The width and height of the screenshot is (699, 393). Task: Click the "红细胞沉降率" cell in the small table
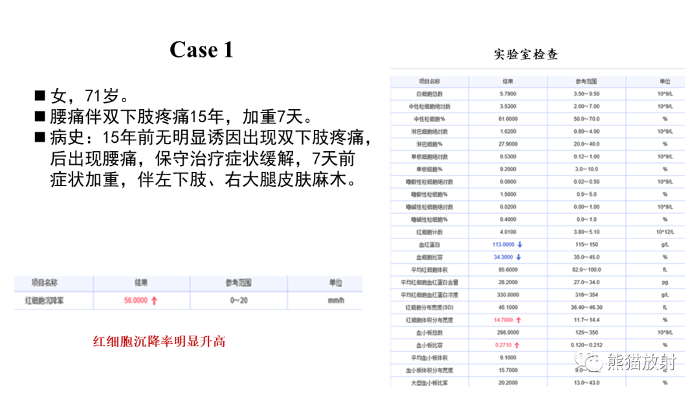[44, 301]
